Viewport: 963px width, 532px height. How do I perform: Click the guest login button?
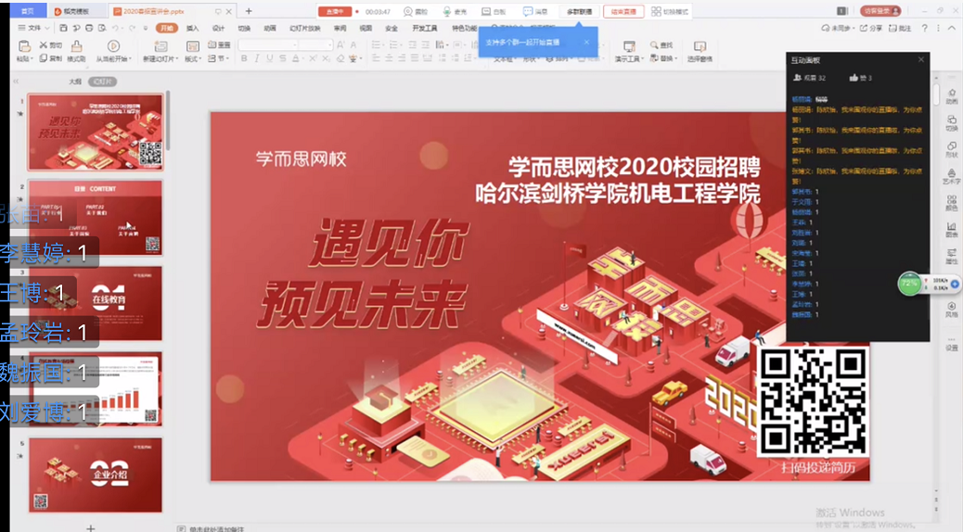[880, 11]
